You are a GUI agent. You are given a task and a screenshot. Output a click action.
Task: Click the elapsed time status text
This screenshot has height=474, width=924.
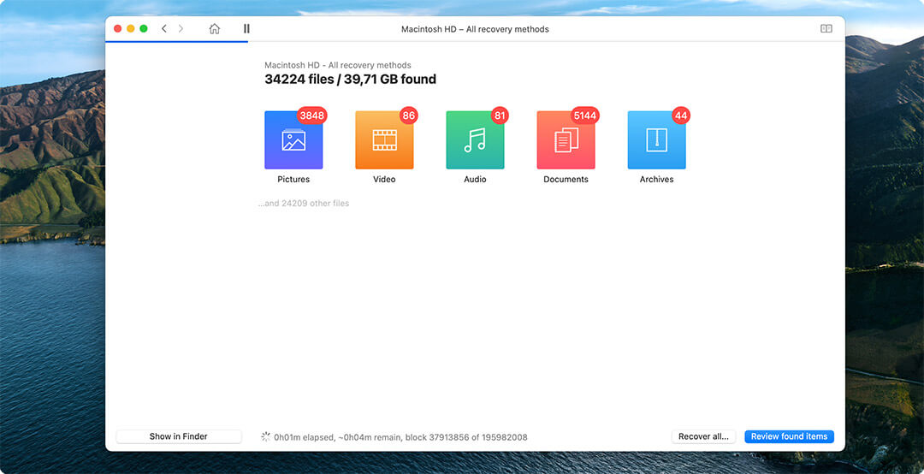click(400, 437)
